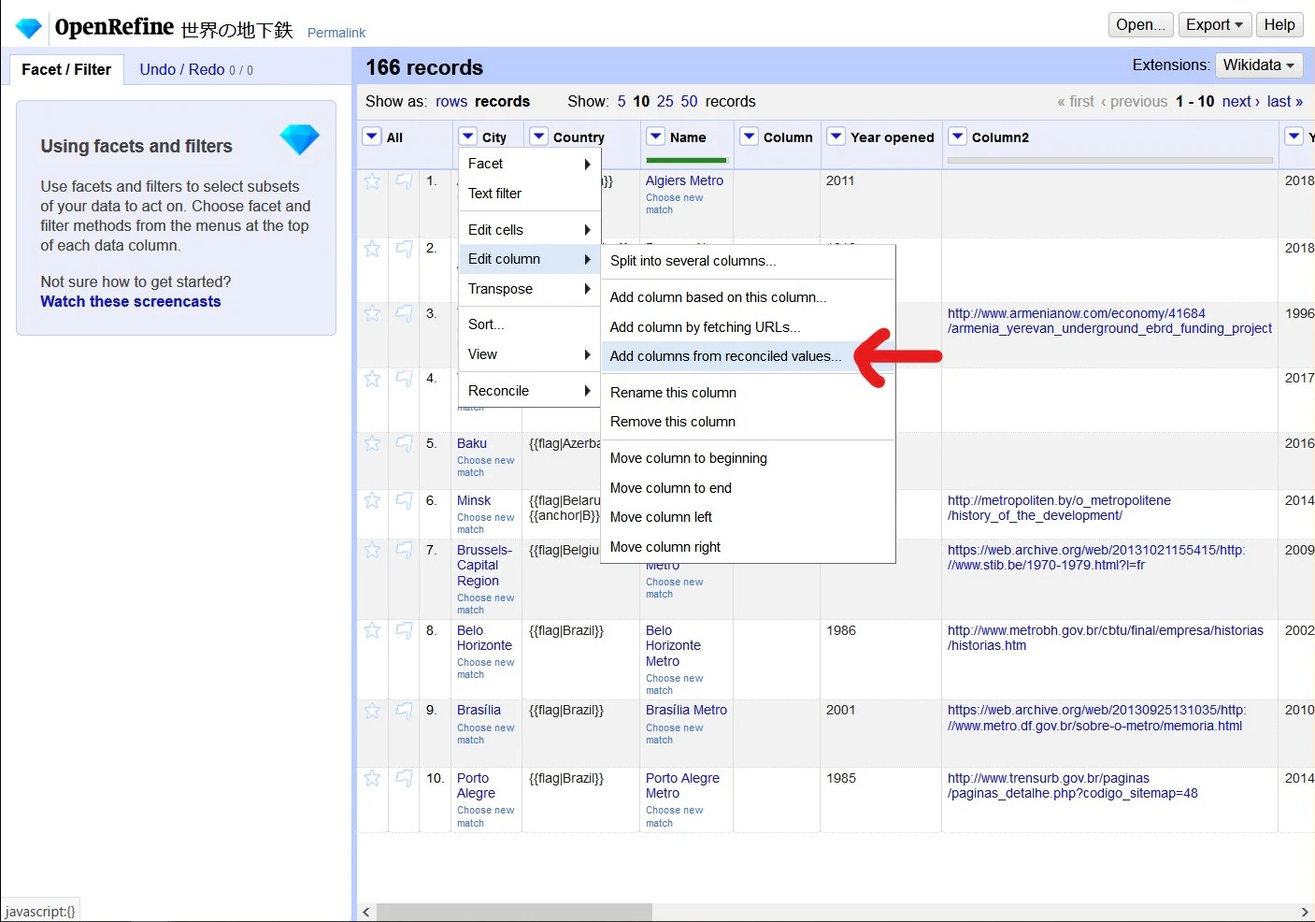Viewport: 1315px width, 922px height.
Task: Star the Brasília row
Action: 372,711
